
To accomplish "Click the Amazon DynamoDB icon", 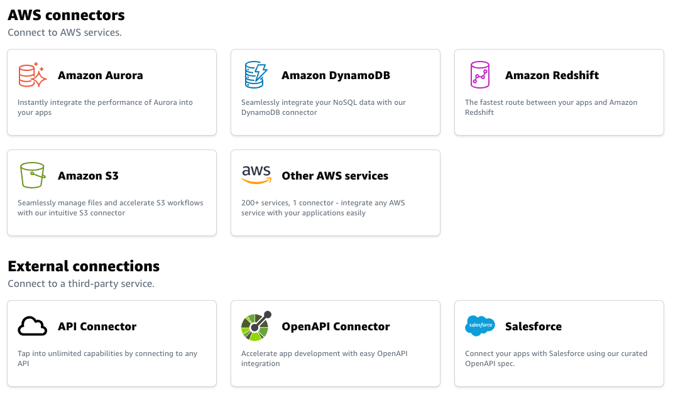I will click(255, 75).
